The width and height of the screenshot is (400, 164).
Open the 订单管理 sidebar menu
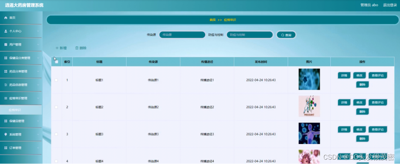point(21,148)
